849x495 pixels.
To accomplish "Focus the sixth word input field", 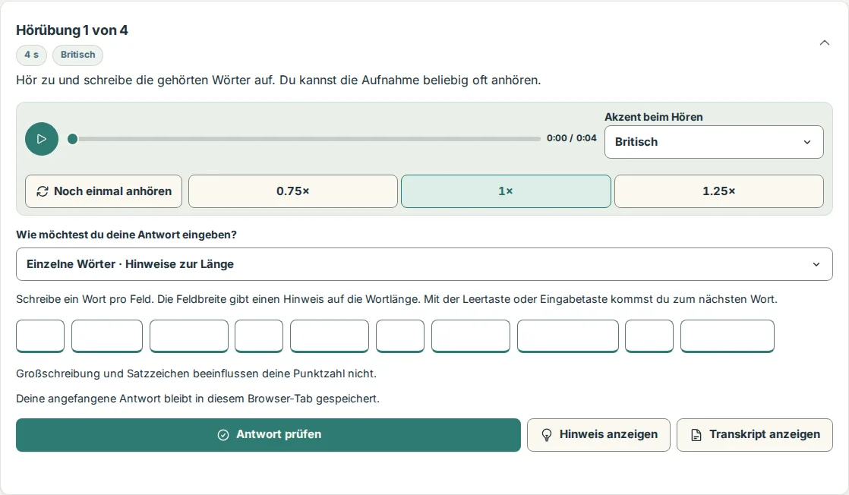I will [x=400, y=336].
